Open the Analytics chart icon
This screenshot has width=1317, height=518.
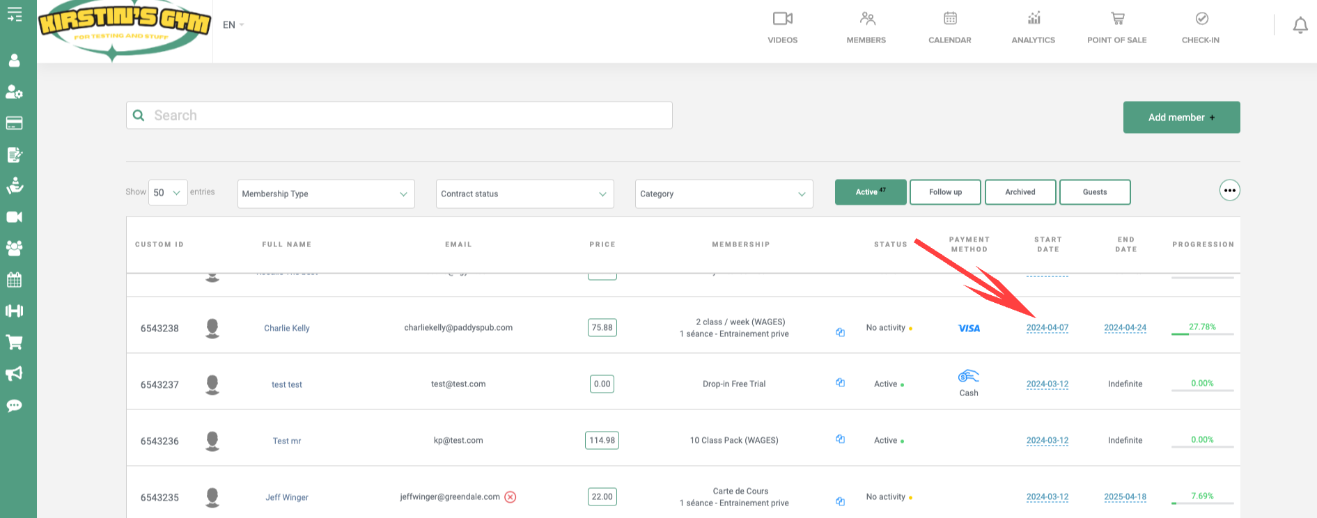[x=1034, y=19]
